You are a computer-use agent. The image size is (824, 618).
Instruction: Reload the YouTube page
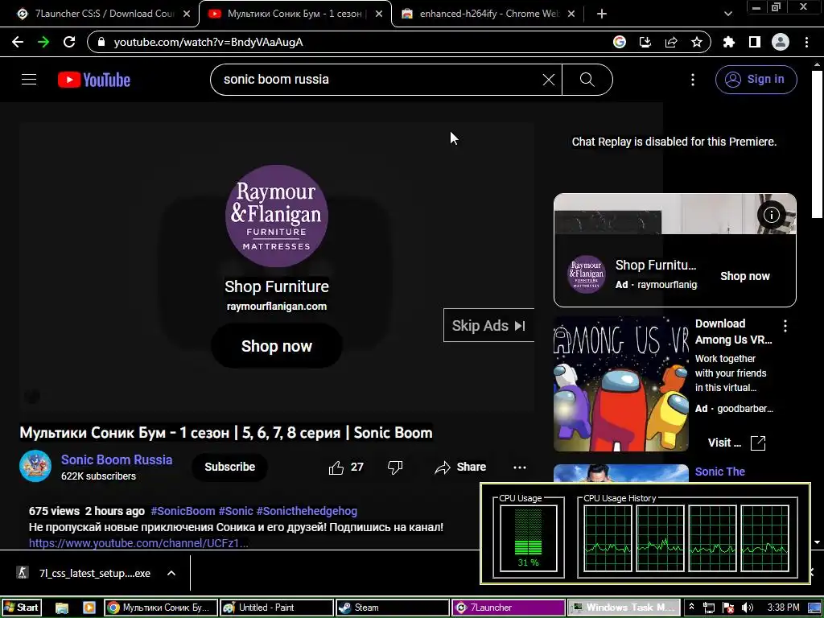pos(69,42)
